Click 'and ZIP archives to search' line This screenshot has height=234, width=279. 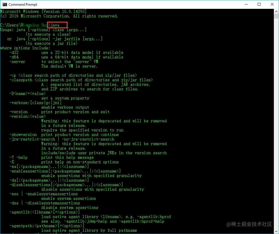point(90,89)
